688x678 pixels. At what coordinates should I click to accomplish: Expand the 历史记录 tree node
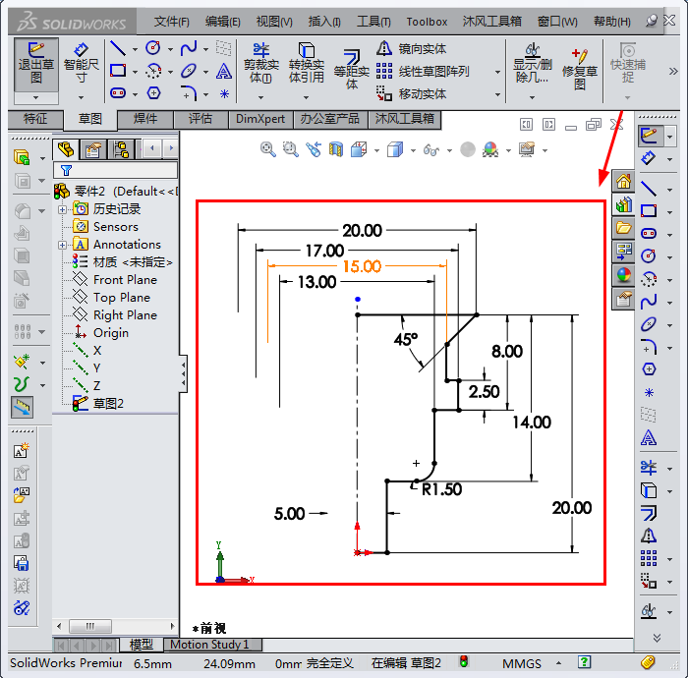[63, 209]
